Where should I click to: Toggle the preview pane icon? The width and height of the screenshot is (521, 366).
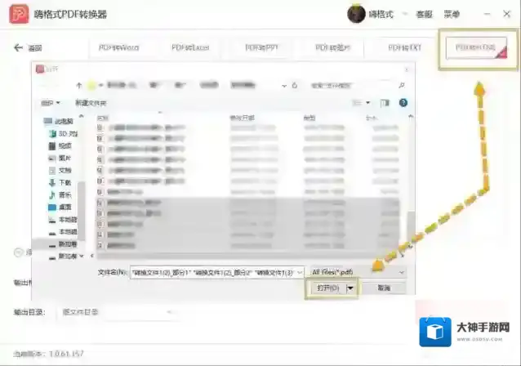tap(385, 103)
